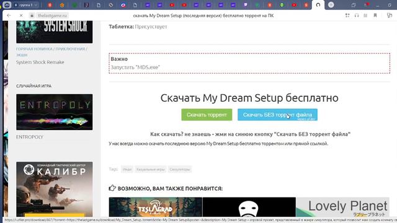Viewport: 397px width, 223px height.
Task: Stop page loading with the X button
Action: 21,15
